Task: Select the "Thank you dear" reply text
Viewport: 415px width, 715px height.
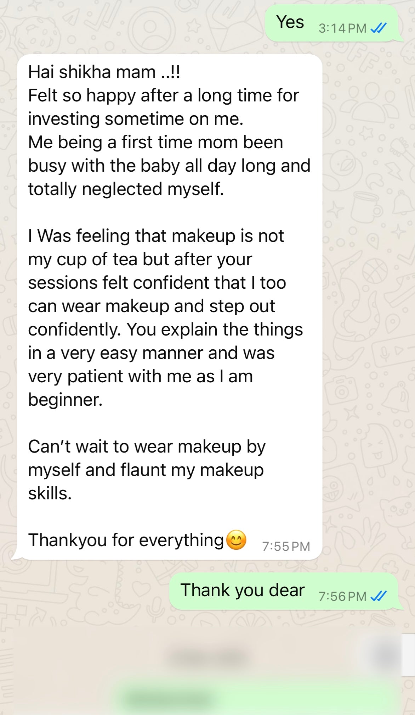Action: pos(243,590)
